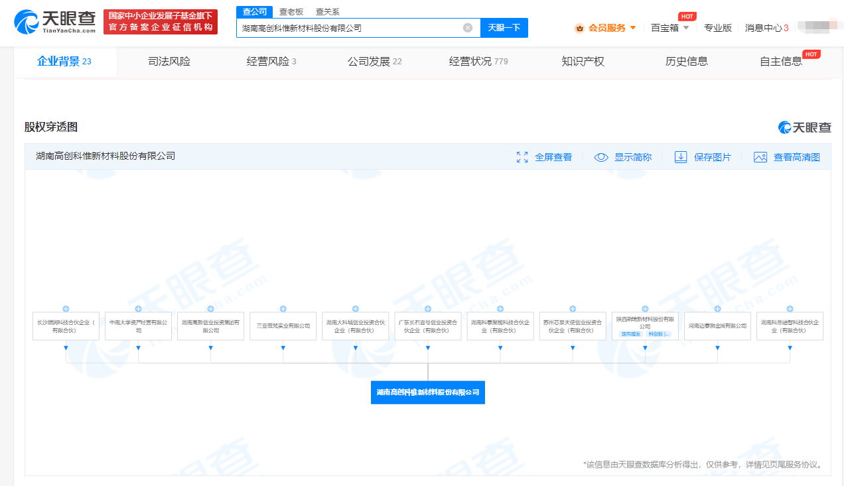Click the 长沙 partnership shareholder node
The image size is (844, 486).
[66, 326]
